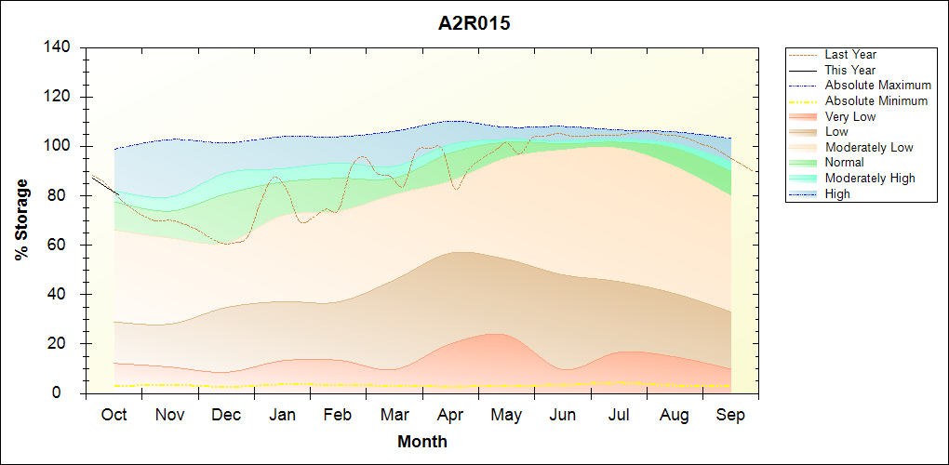Select the Sep month tick label
This screenshot has height=465, width=949.
pyautogui.click(x=730, y=415)
